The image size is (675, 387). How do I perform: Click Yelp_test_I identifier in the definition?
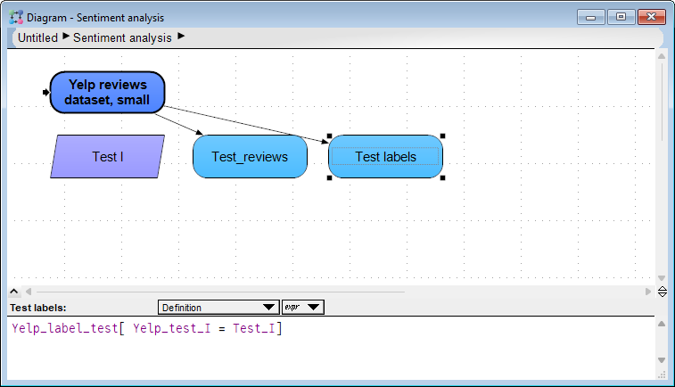pos(172,328)
